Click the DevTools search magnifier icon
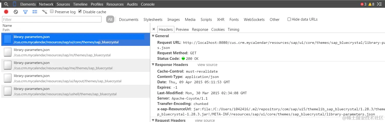385x122 pixels. 6,4
